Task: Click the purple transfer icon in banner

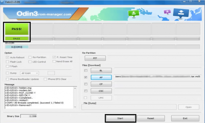Action: click(167, 12)
